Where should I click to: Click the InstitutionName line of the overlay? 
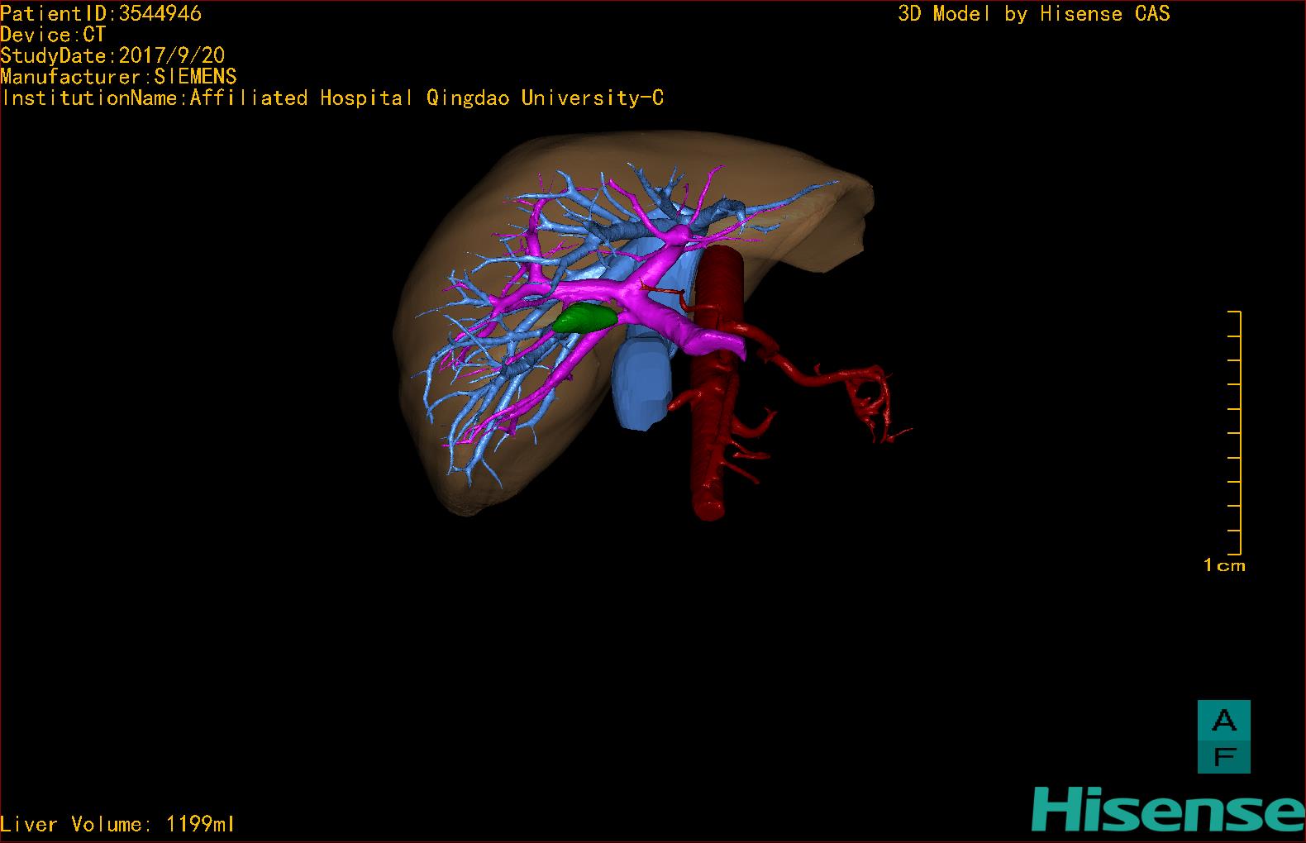332,98
